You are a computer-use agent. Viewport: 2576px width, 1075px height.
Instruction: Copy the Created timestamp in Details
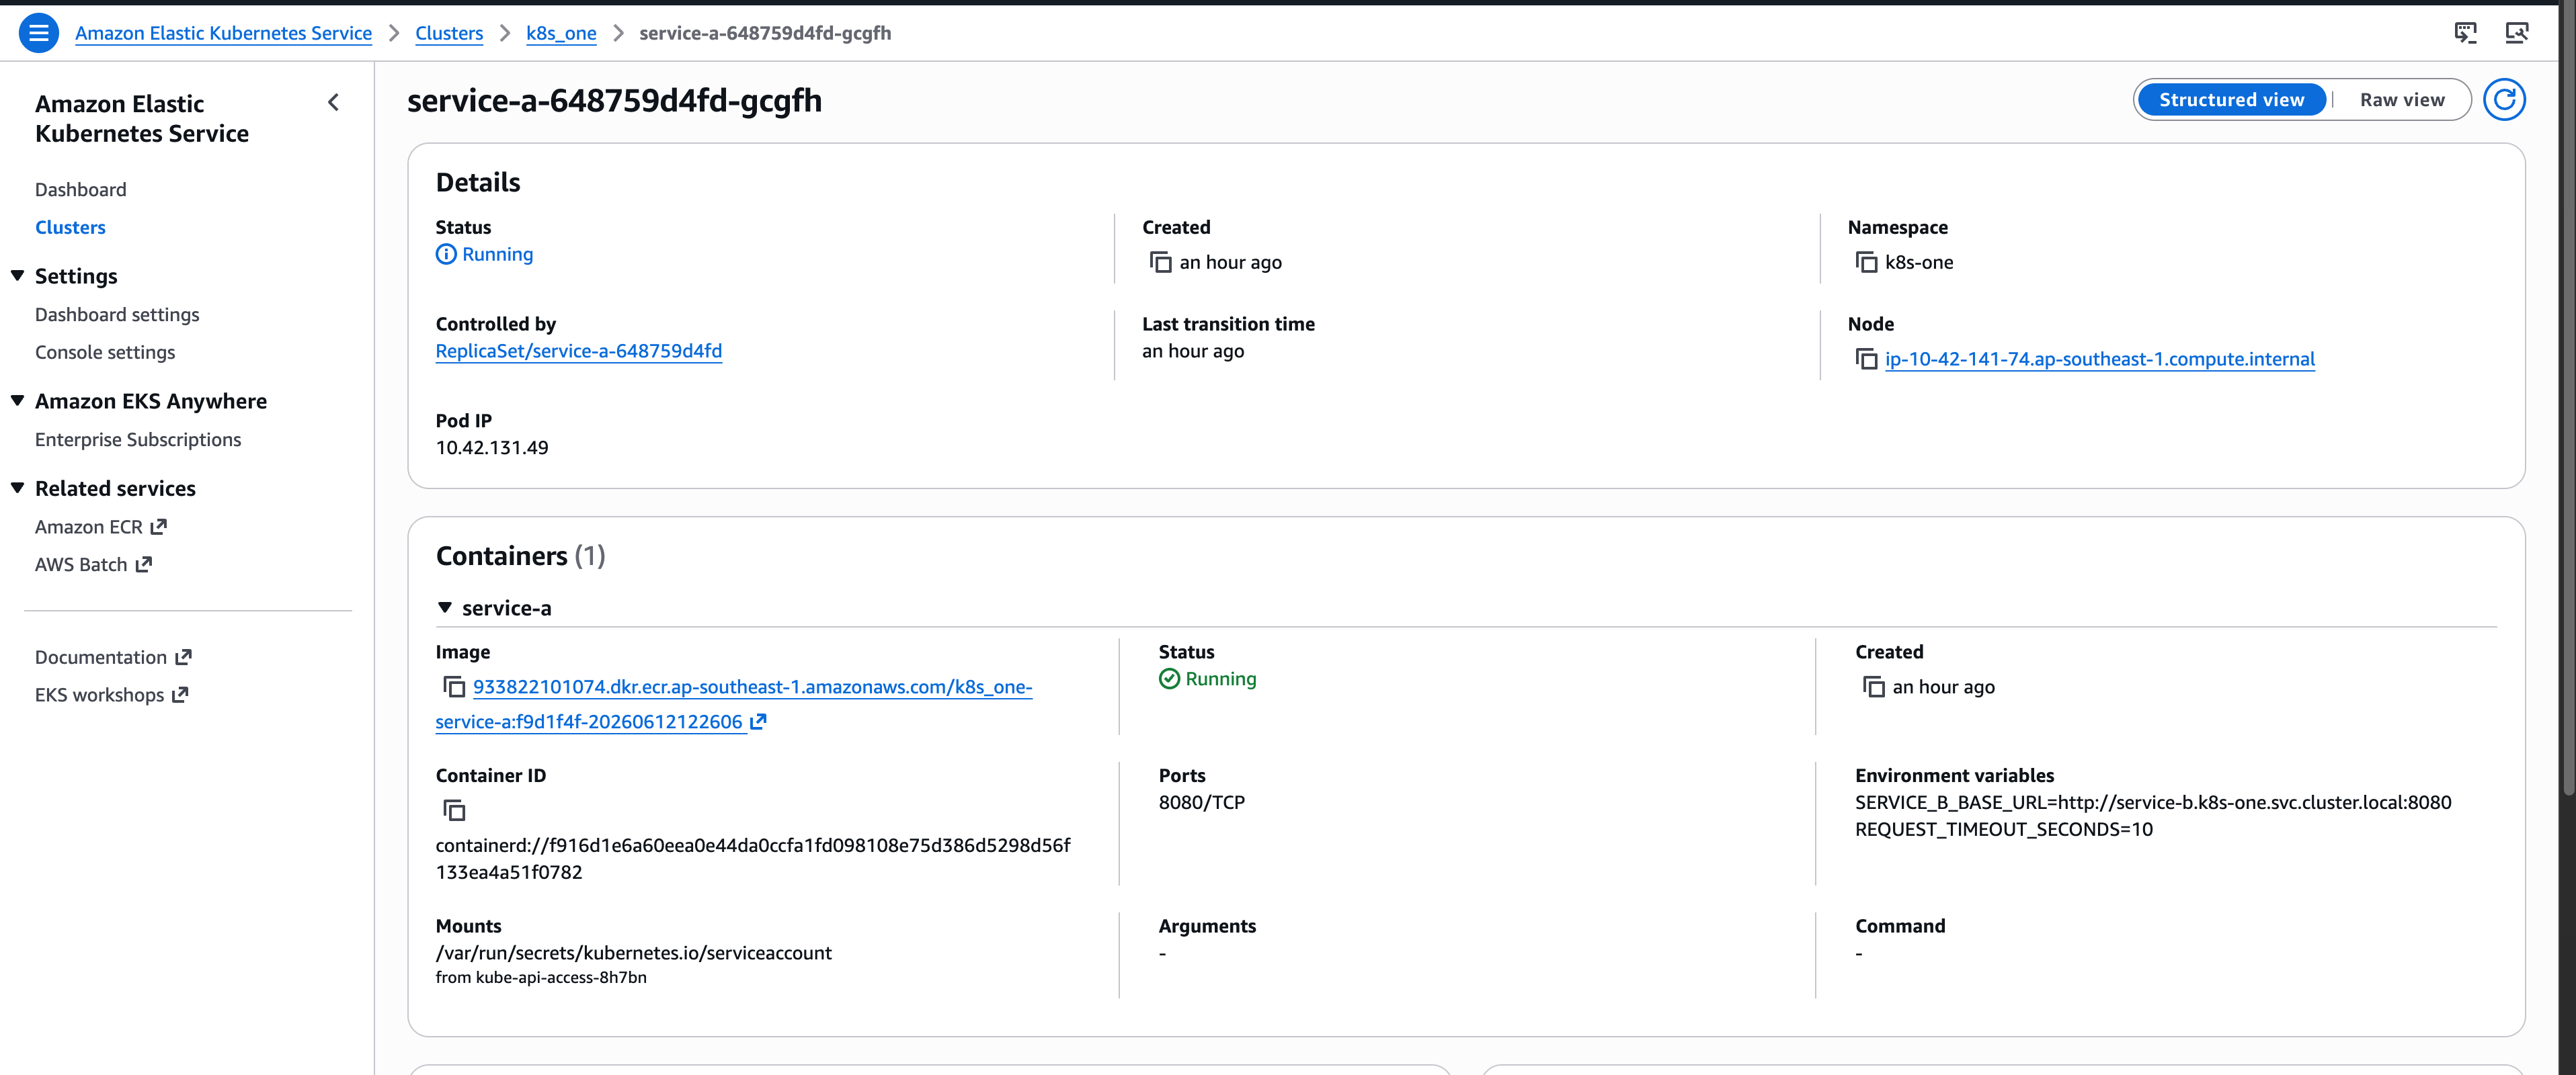(1160, 262)
